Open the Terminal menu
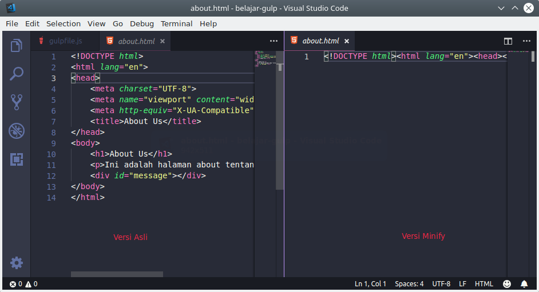The image size is (539, 292). coord(176,23)
